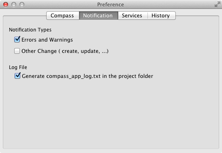Click the 'Notification Types' heading
Screen dimensions: 222x153
point(30,30)
